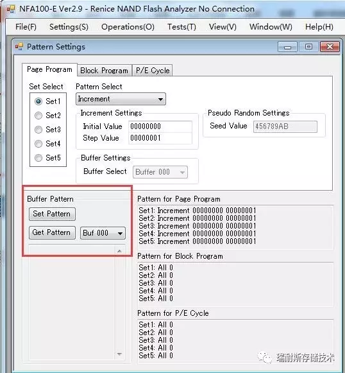Click scroll down arrow in buffer pattern list
345x373 pixels.
[x=119, y=354]
